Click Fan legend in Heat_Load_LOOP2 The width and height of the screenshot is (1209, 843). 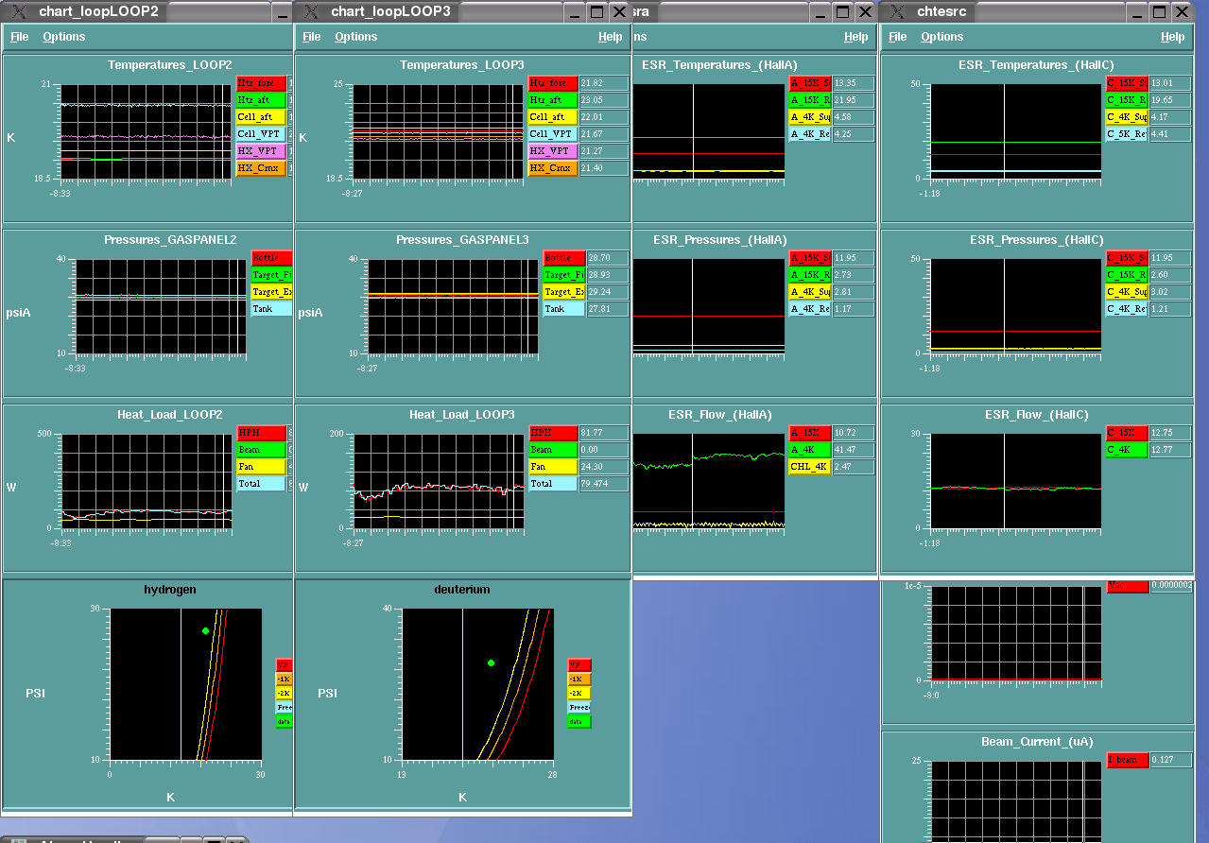[x=261, y=467]
